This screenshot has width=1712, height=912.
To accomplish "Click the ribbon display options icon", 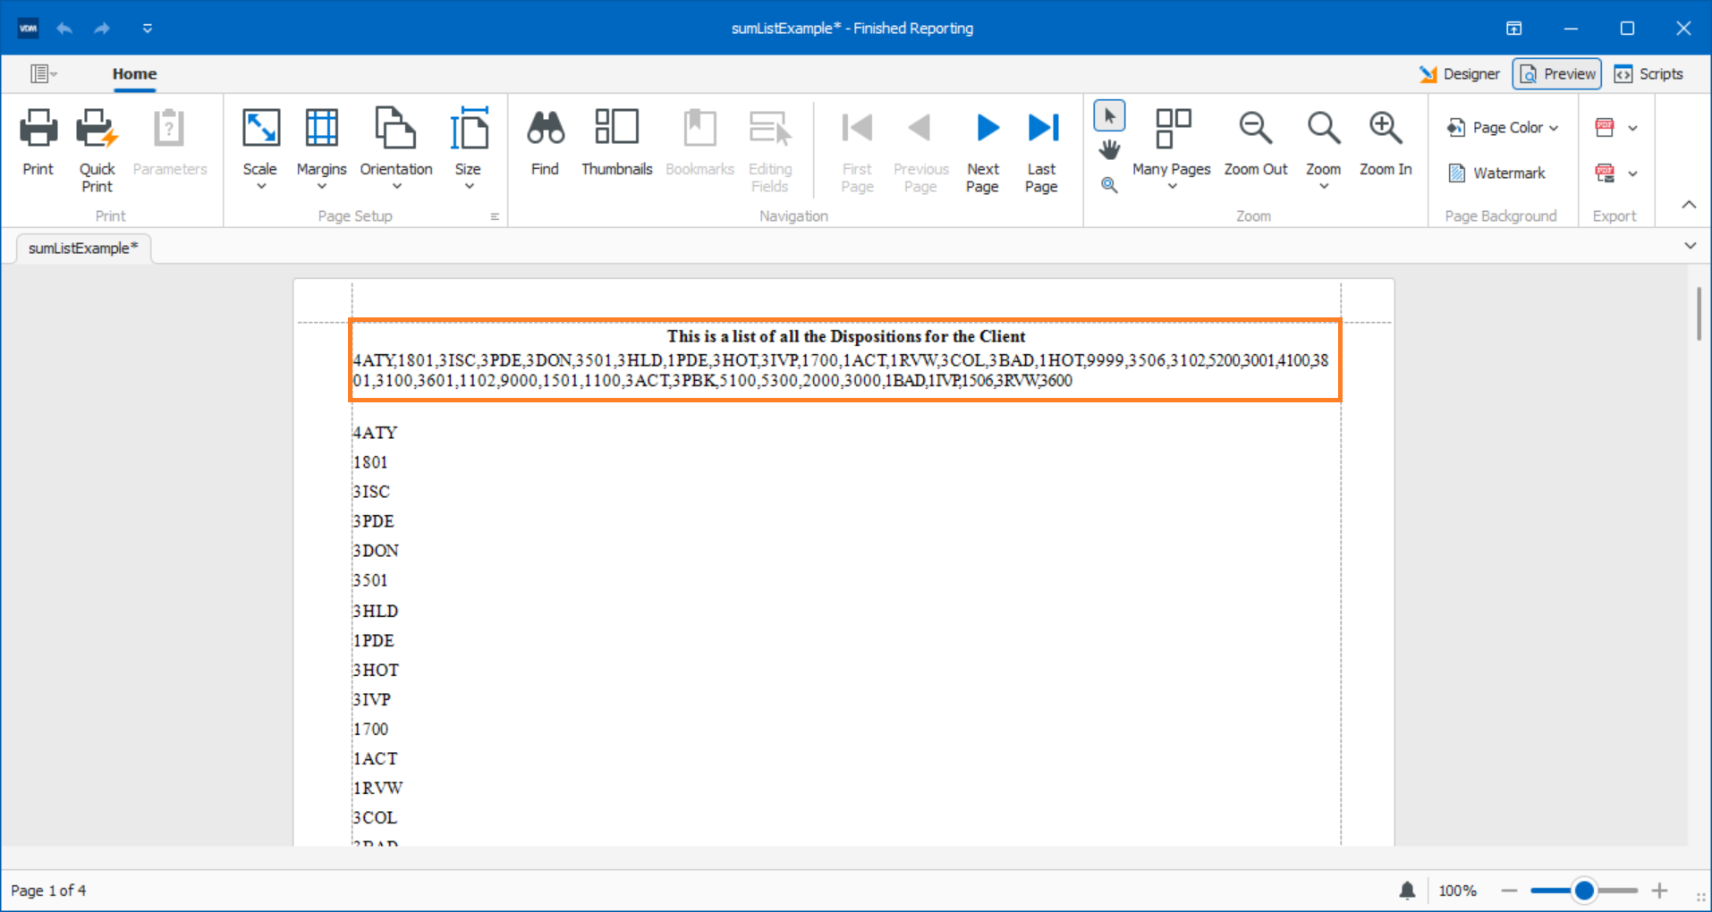I will pyautogui.click(x=1514, y=29).
